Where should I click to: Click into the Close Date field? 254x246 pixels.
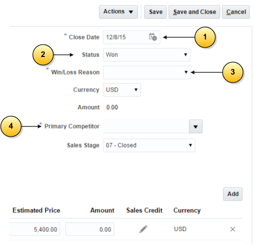[x=126, y=37]
